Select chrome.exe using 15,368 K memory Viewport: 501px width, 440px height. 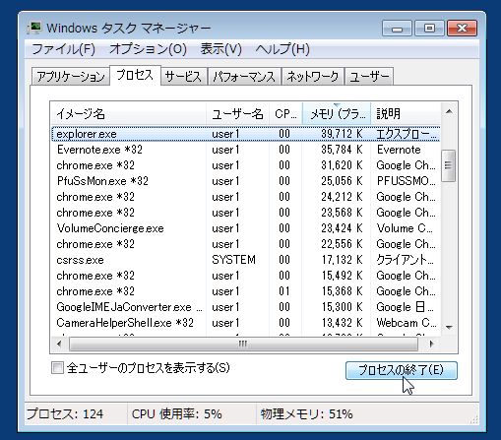[x=245, y=291]
